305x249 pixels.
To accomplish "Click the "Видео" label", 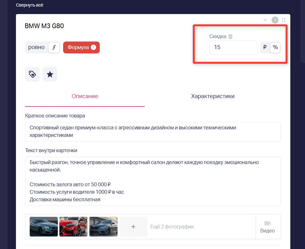I will tap(267, 231).
